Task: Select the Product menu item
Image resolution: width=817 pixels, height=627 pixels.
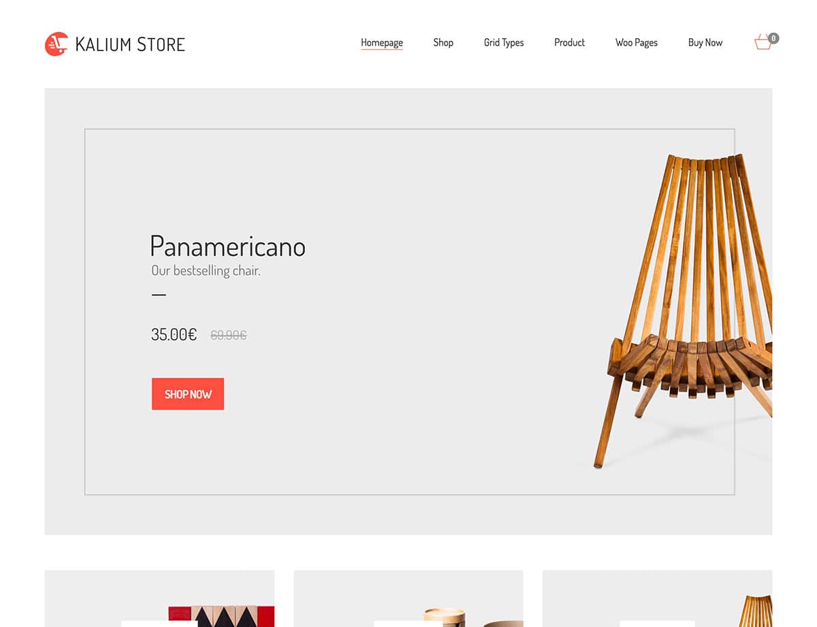Action: [569, 42]
